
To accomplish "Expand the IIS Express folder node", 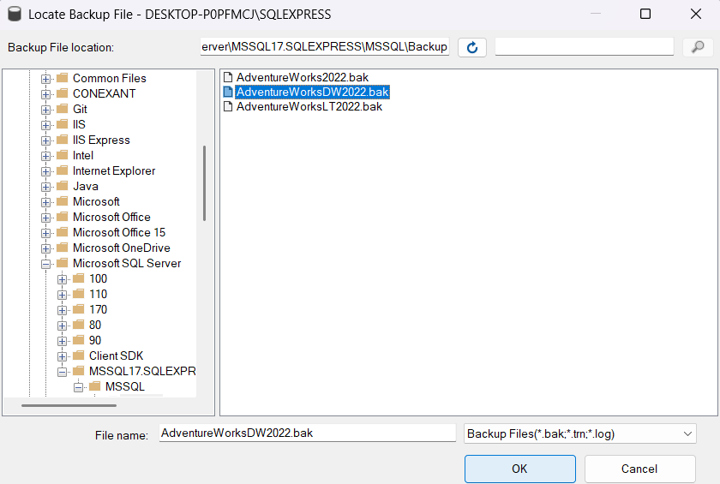I will [46, 140].
